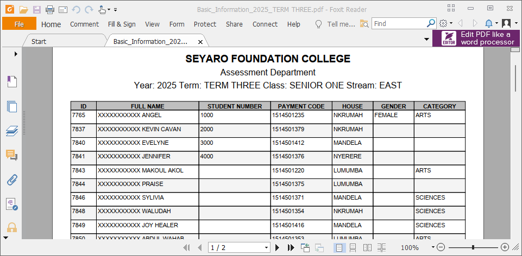Open the File menu
This screenshot has height=256, width=522.
click(20, 24)
